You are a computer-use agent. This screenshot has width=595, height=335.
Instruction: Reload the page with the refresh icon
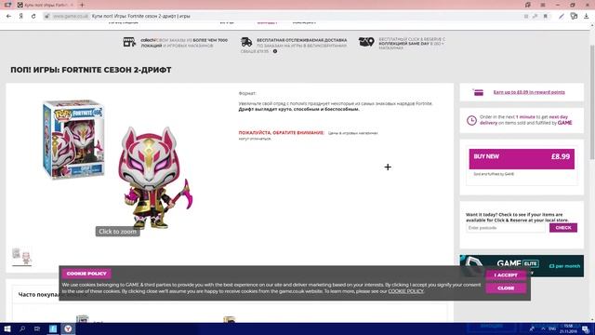[x=33, y=17]
